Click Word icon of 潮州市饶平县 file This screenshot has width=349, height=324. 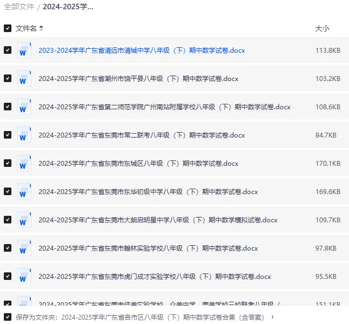[24, 78]
